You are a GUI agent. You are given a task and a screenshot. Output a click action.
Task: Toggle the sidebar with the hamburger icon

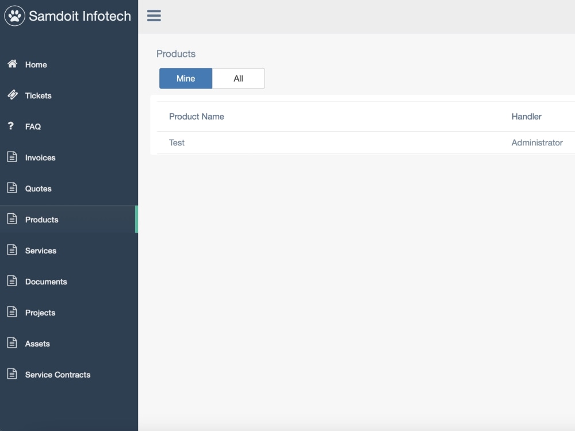pos(154,16)
